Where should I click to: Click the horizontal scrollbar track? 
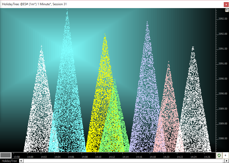[x=123, y=161]
